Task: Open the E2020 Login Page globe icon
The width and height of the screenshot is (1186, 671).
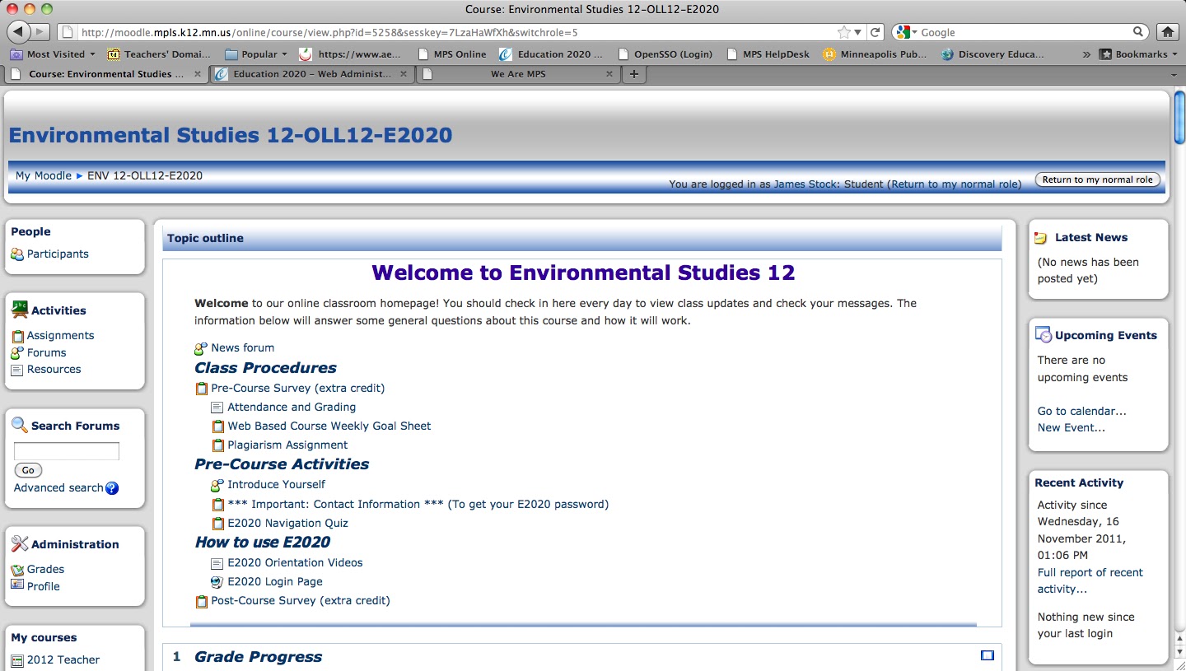Action: tap(216, 581)
